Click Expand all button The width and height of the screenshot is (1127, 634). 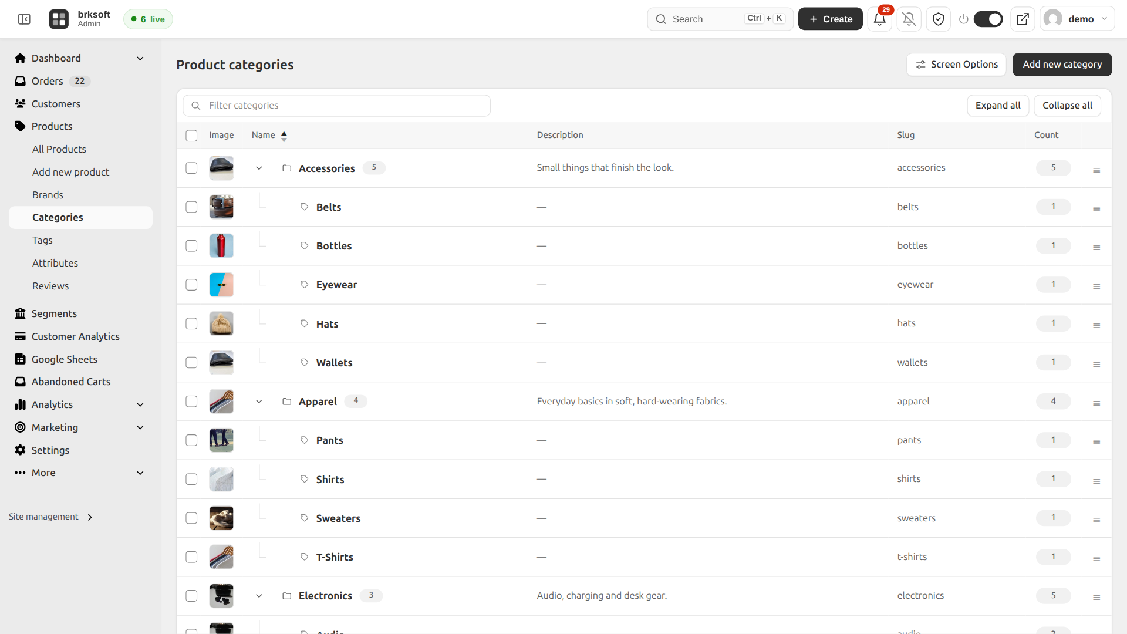[x=998, y=106]
